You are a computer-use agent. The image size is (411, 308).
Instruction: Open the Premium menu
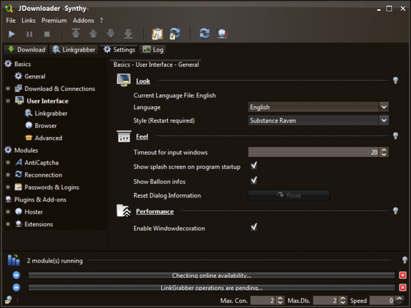tap(54, 20)
